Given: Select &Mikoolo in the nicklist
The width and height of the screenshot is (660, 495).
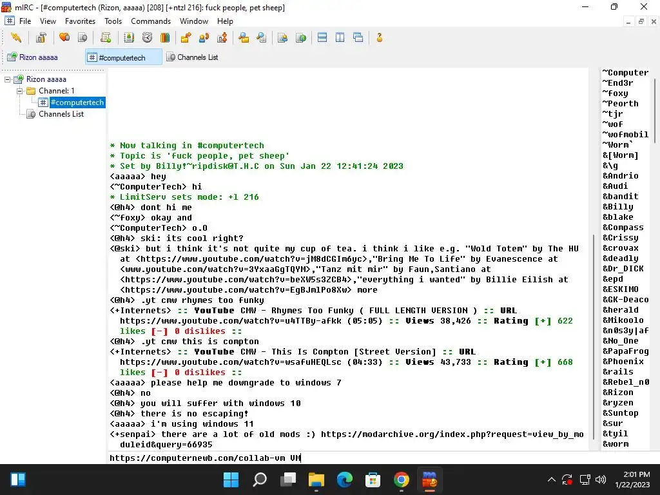Looking at the screenshot, I should 623,320.
